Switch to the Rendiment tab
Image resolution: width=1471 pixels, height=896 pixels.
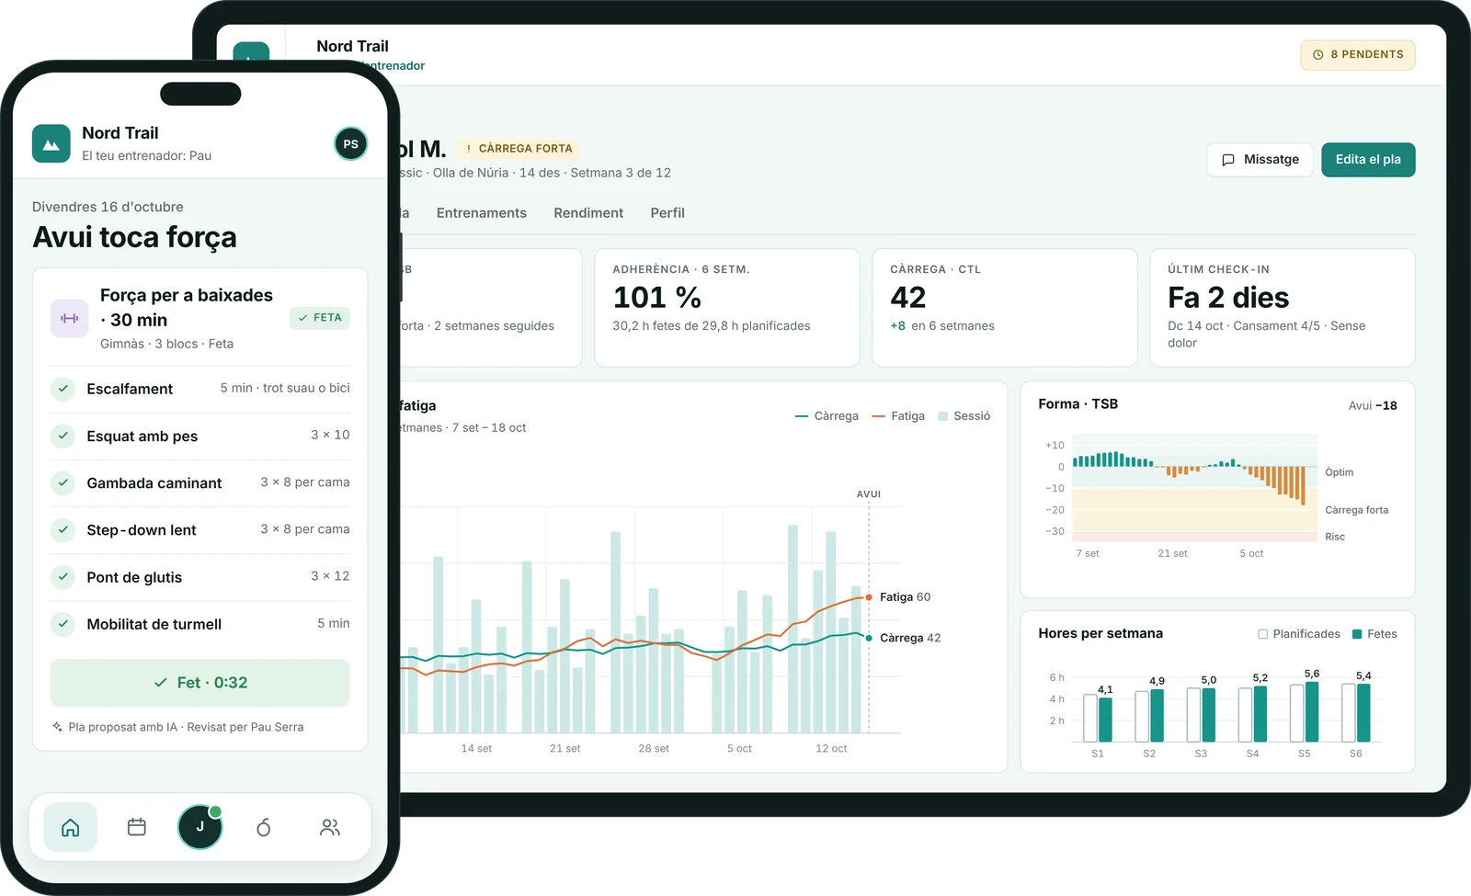588,212
